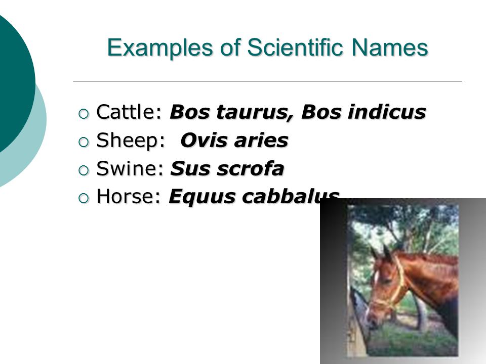Click the horizontal divider line under title

click(x=267, y=81)
